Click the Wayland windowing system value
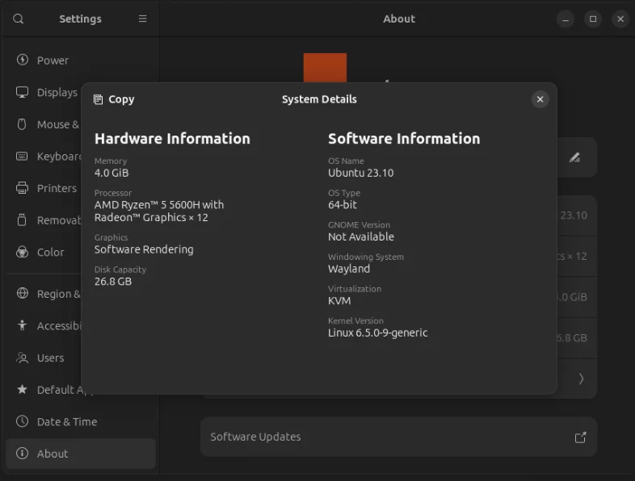The width and height of the screenshot is (635, 481). pyautogui.click(x=349, y=269)
